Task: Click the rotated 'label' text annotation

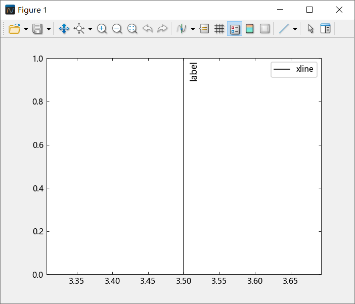Action: coord(193,72)
